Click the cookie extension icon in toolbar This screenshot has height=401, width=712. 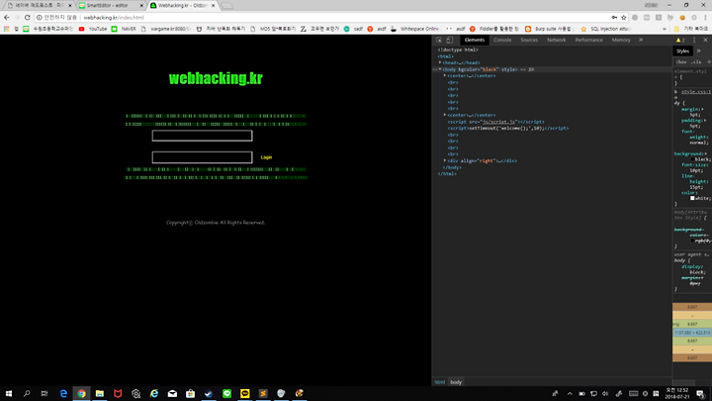[x=682, y=17]
